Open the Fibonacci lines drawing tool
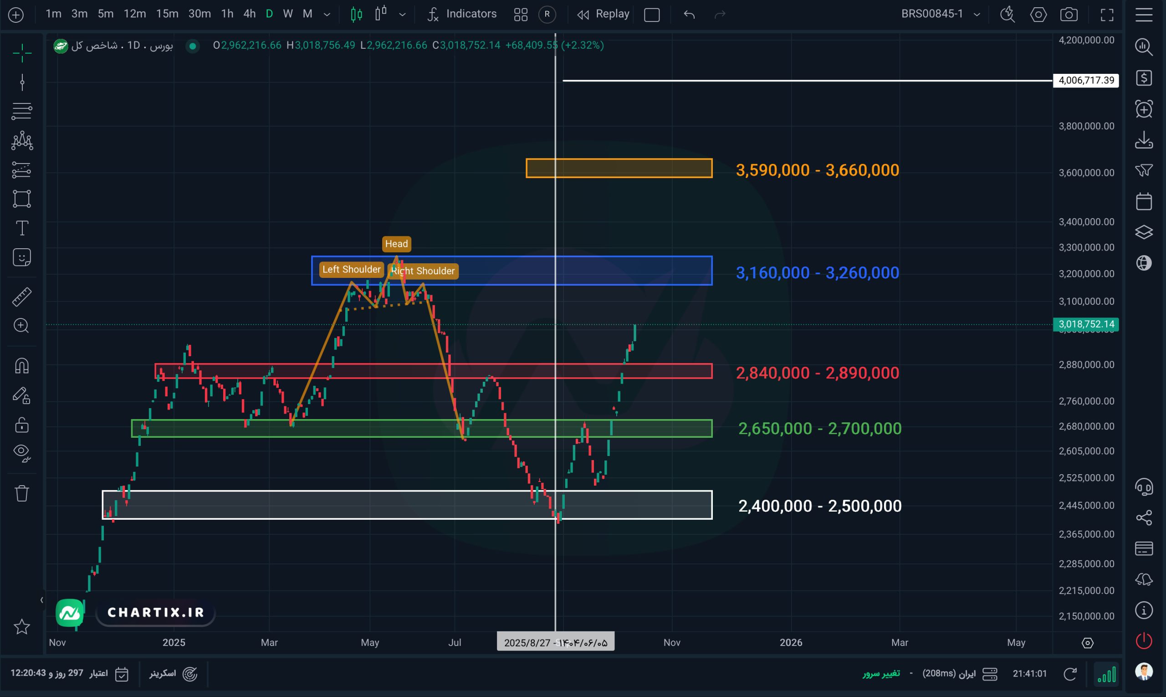The height and width of the screenshot is (697, 1166). coord(21,111)
